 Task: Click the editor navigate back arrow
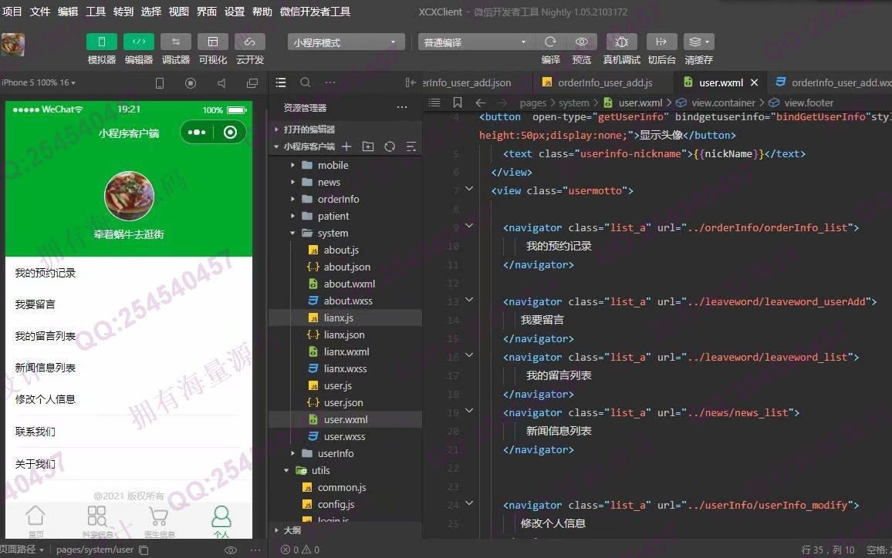[x=480, y=103]
